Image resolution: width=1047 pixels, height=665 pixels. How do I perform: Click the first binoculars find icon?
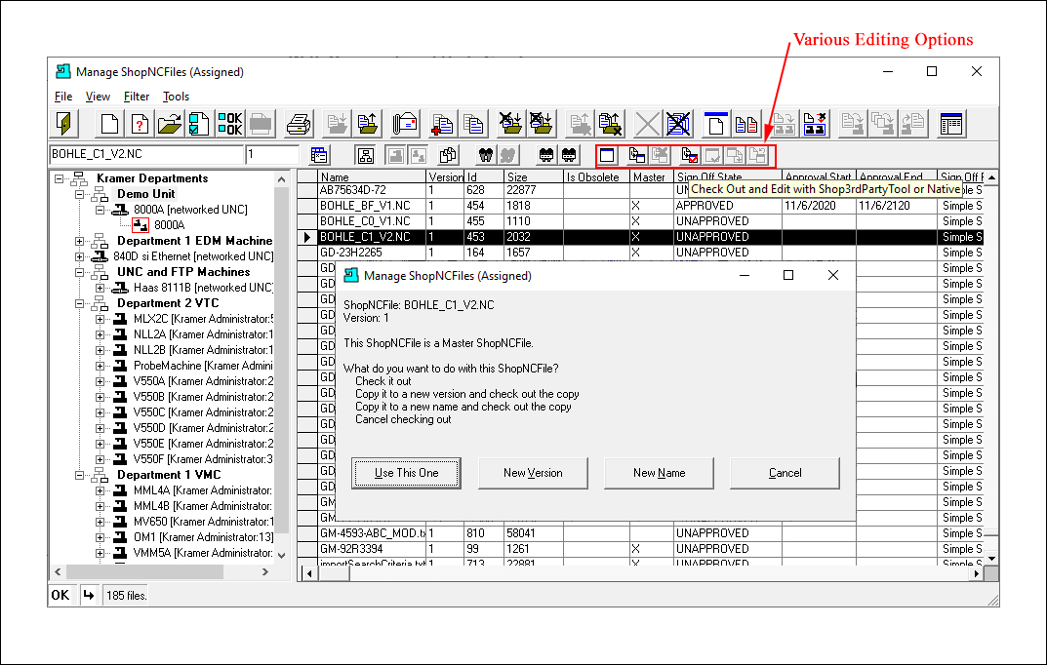tap(486, 155)
